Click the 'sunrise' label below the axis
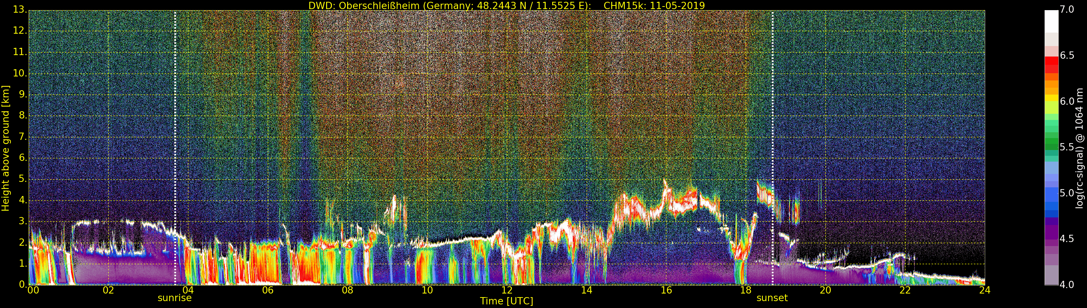 [175, 298]
